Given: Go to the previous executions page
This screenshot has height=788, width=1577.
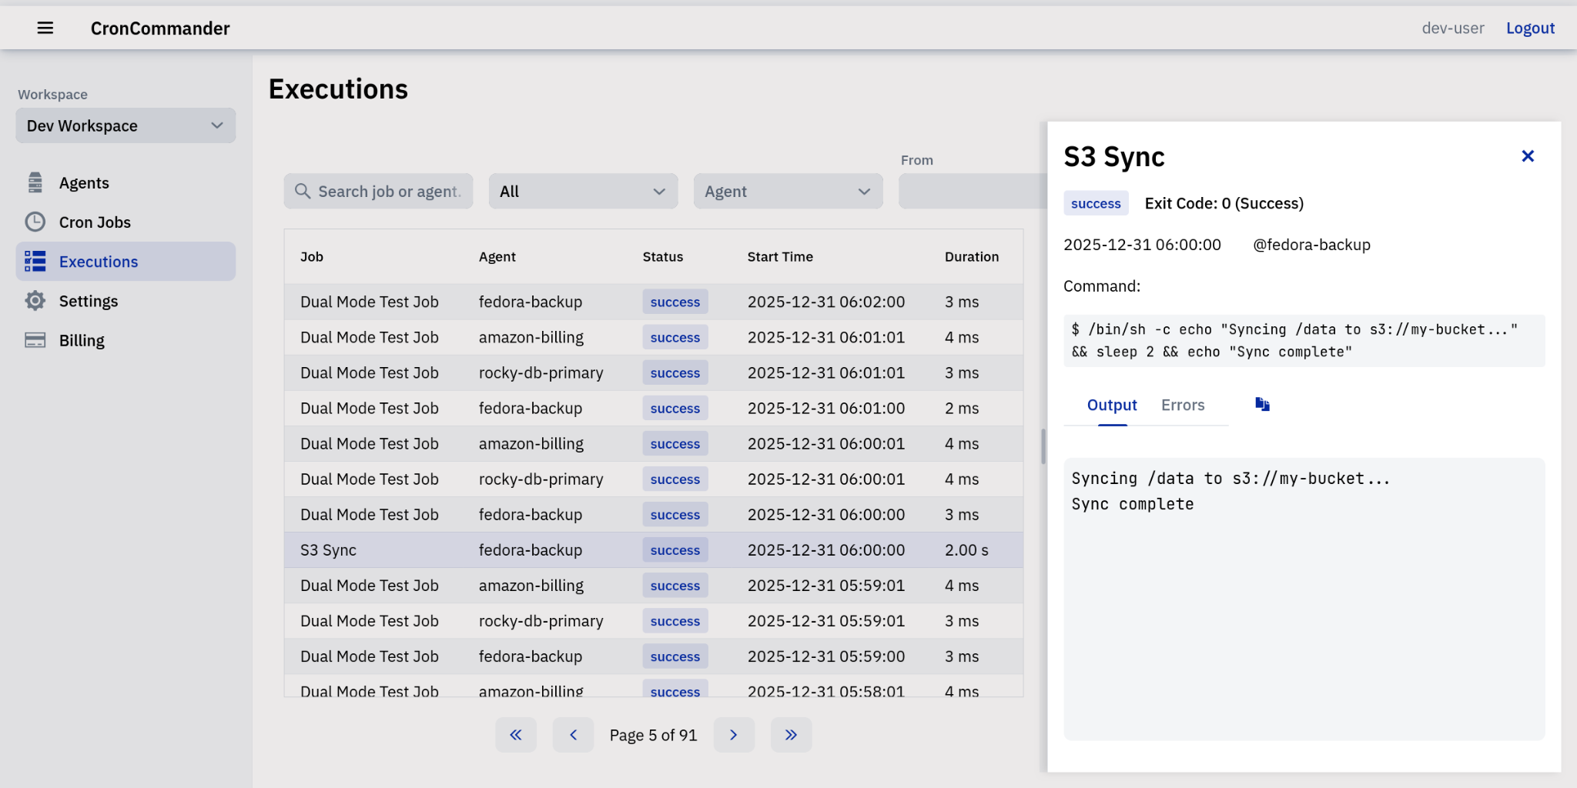Looking at the screenshot, I should point(573,735).
